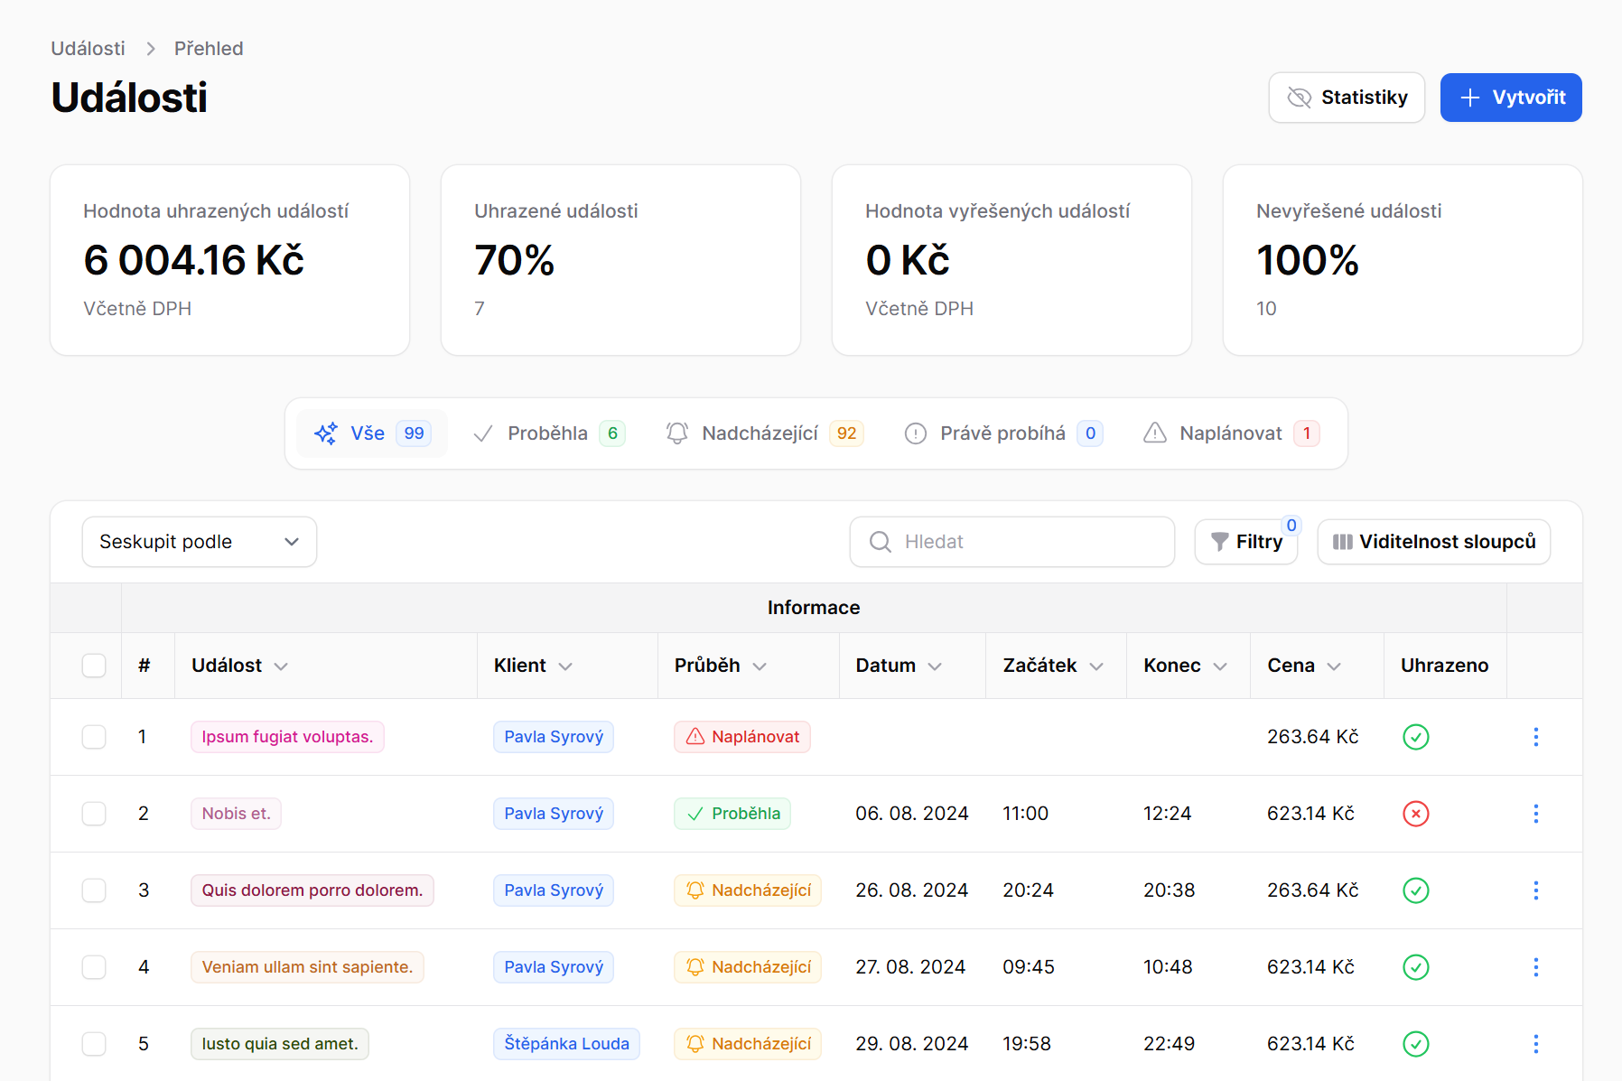Open client Pavla Syrový in row 1

point(554,737)
